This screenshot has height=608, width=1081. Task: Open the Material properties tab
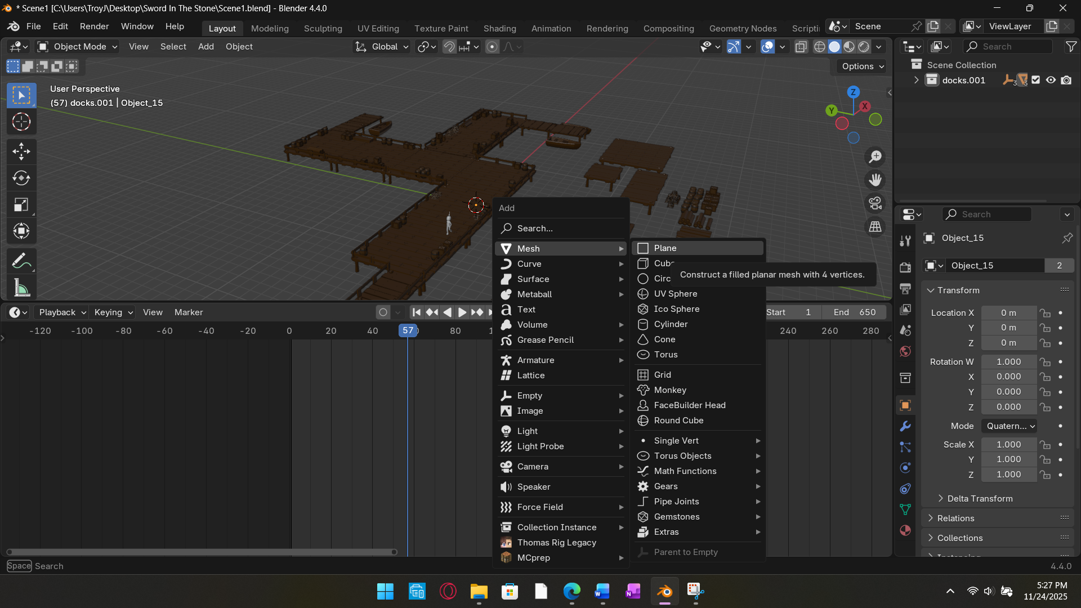pyautogui.click(x=905, y=530)
